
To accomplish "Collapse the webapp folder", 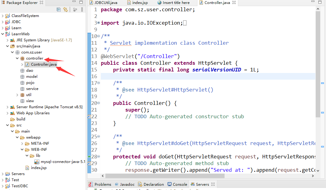I will coord(17,137).
